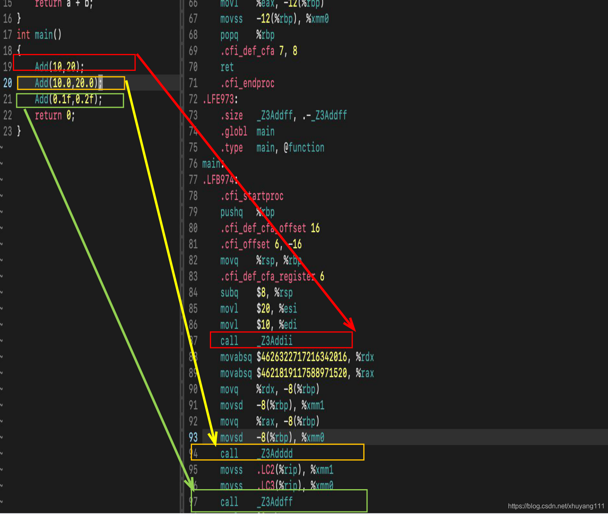Click the '.globl main' directive

tap(247, 131)
